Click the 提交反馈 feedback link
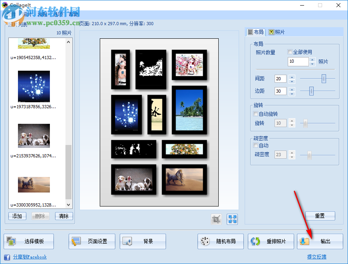 pyautogui.click(x=316, y=257)
